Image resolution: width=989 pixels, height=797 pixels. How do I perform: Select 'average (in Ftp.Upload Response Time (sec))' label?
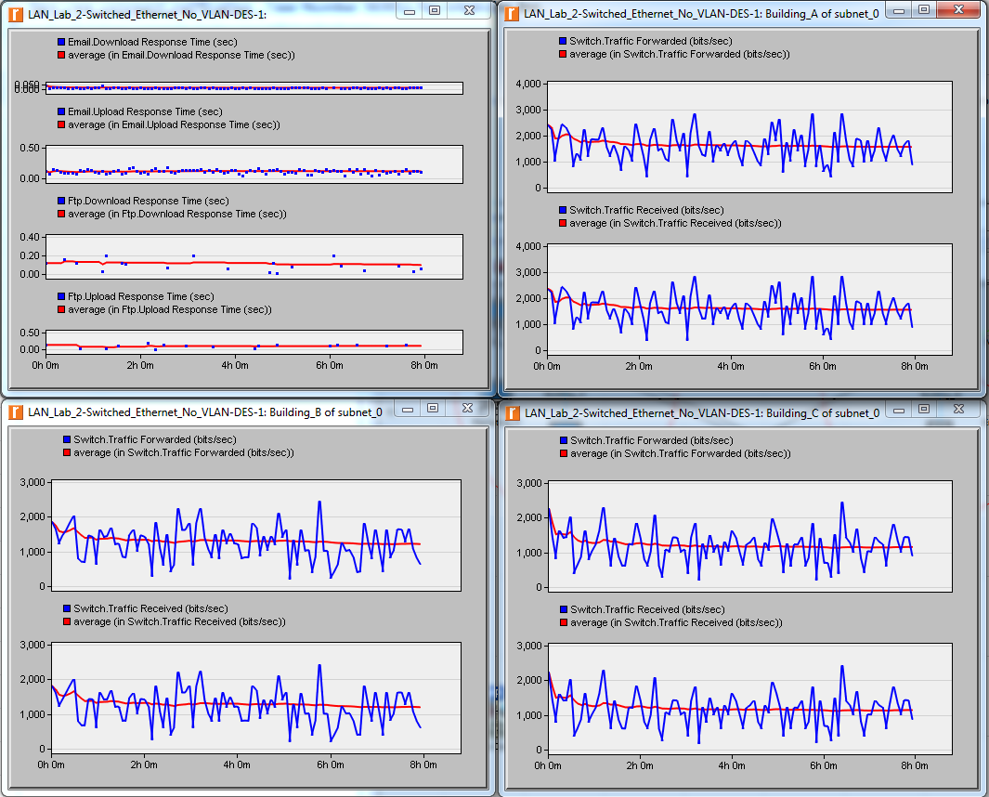click(x=170, y=310)
